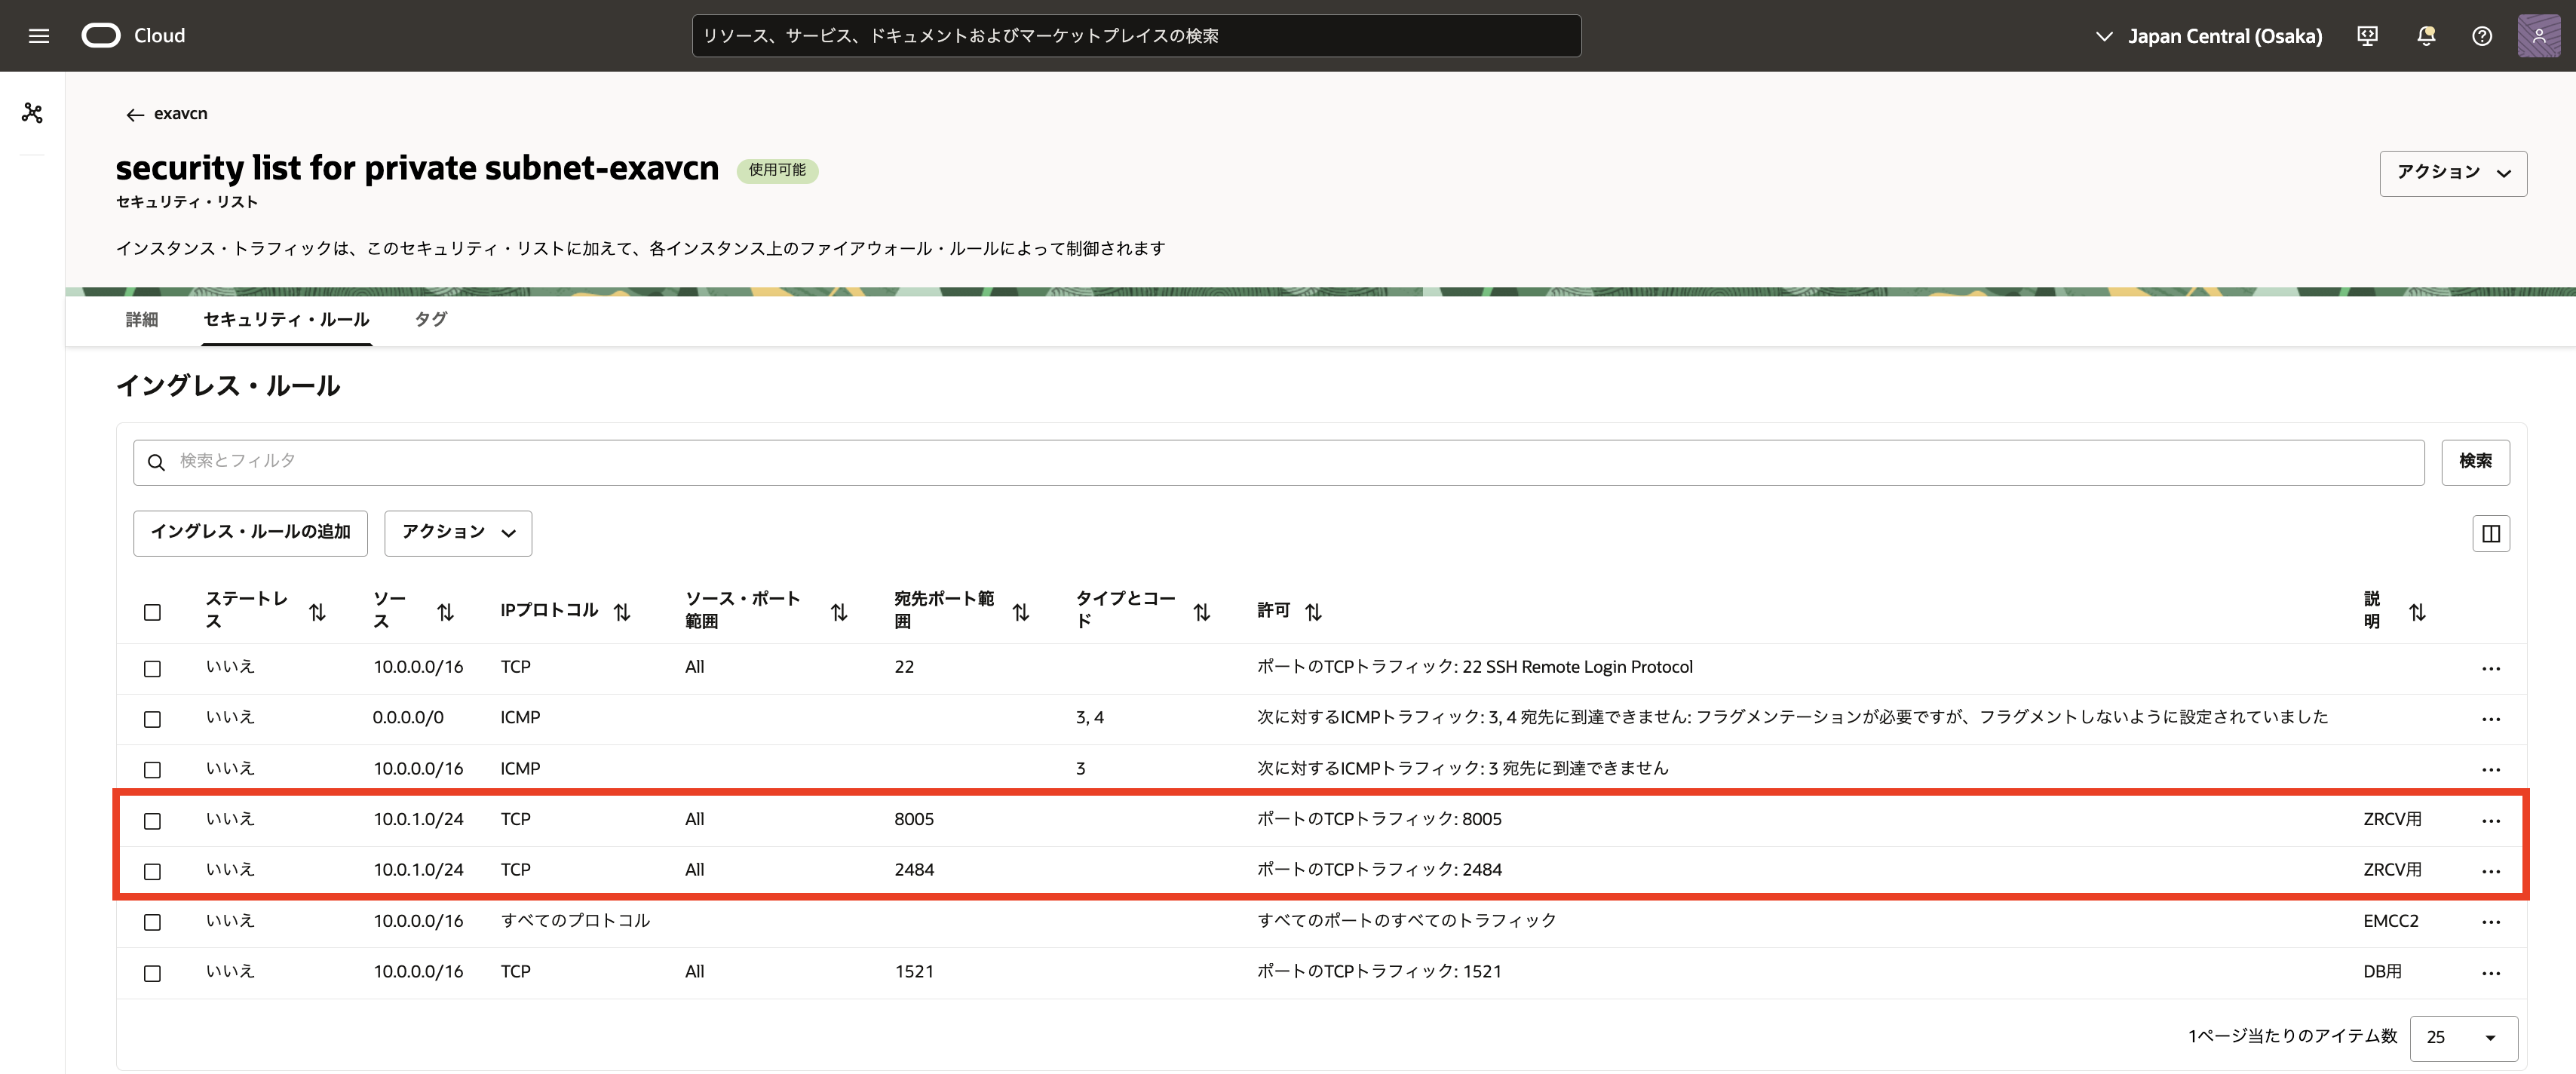2576x1074 pixels.
Task: Click the イングレス・ルールの追加 button
Action: [250, 532]
